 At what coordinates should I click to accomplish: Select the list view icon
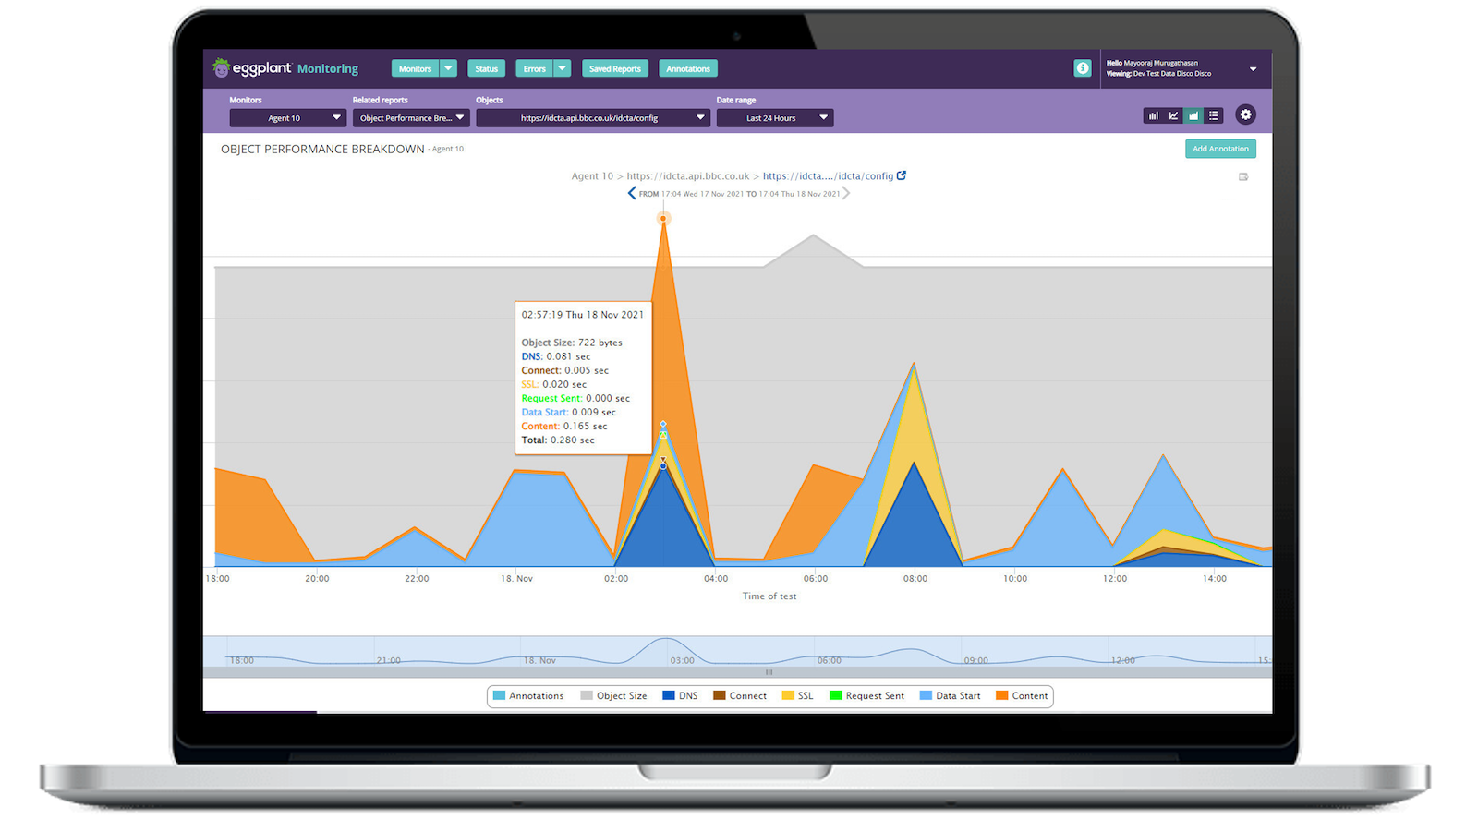click(x=1213, y=115)
